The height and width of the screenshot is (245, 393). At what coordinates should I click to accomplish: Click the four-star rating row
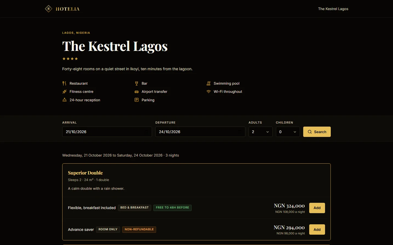click(x=70, y=59)
